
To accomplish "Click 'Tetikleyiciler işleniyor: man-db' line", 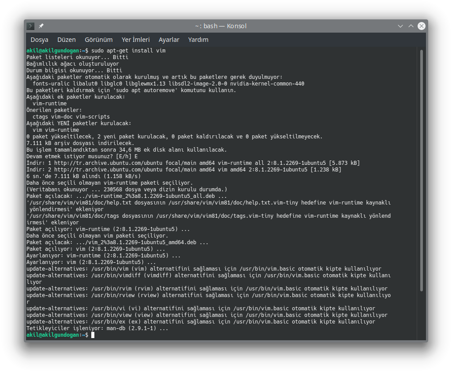I will [x=97, y=328].
